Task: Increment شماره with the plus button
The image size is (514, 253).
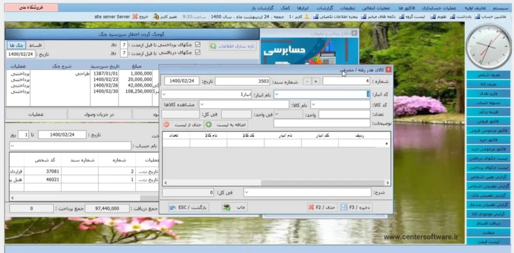Action: click(x=316, y=81)
